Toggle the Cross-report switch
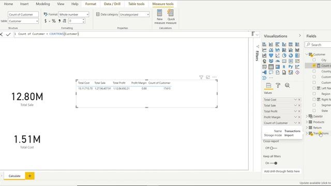 pyautogui.click(x=274, y=148)
